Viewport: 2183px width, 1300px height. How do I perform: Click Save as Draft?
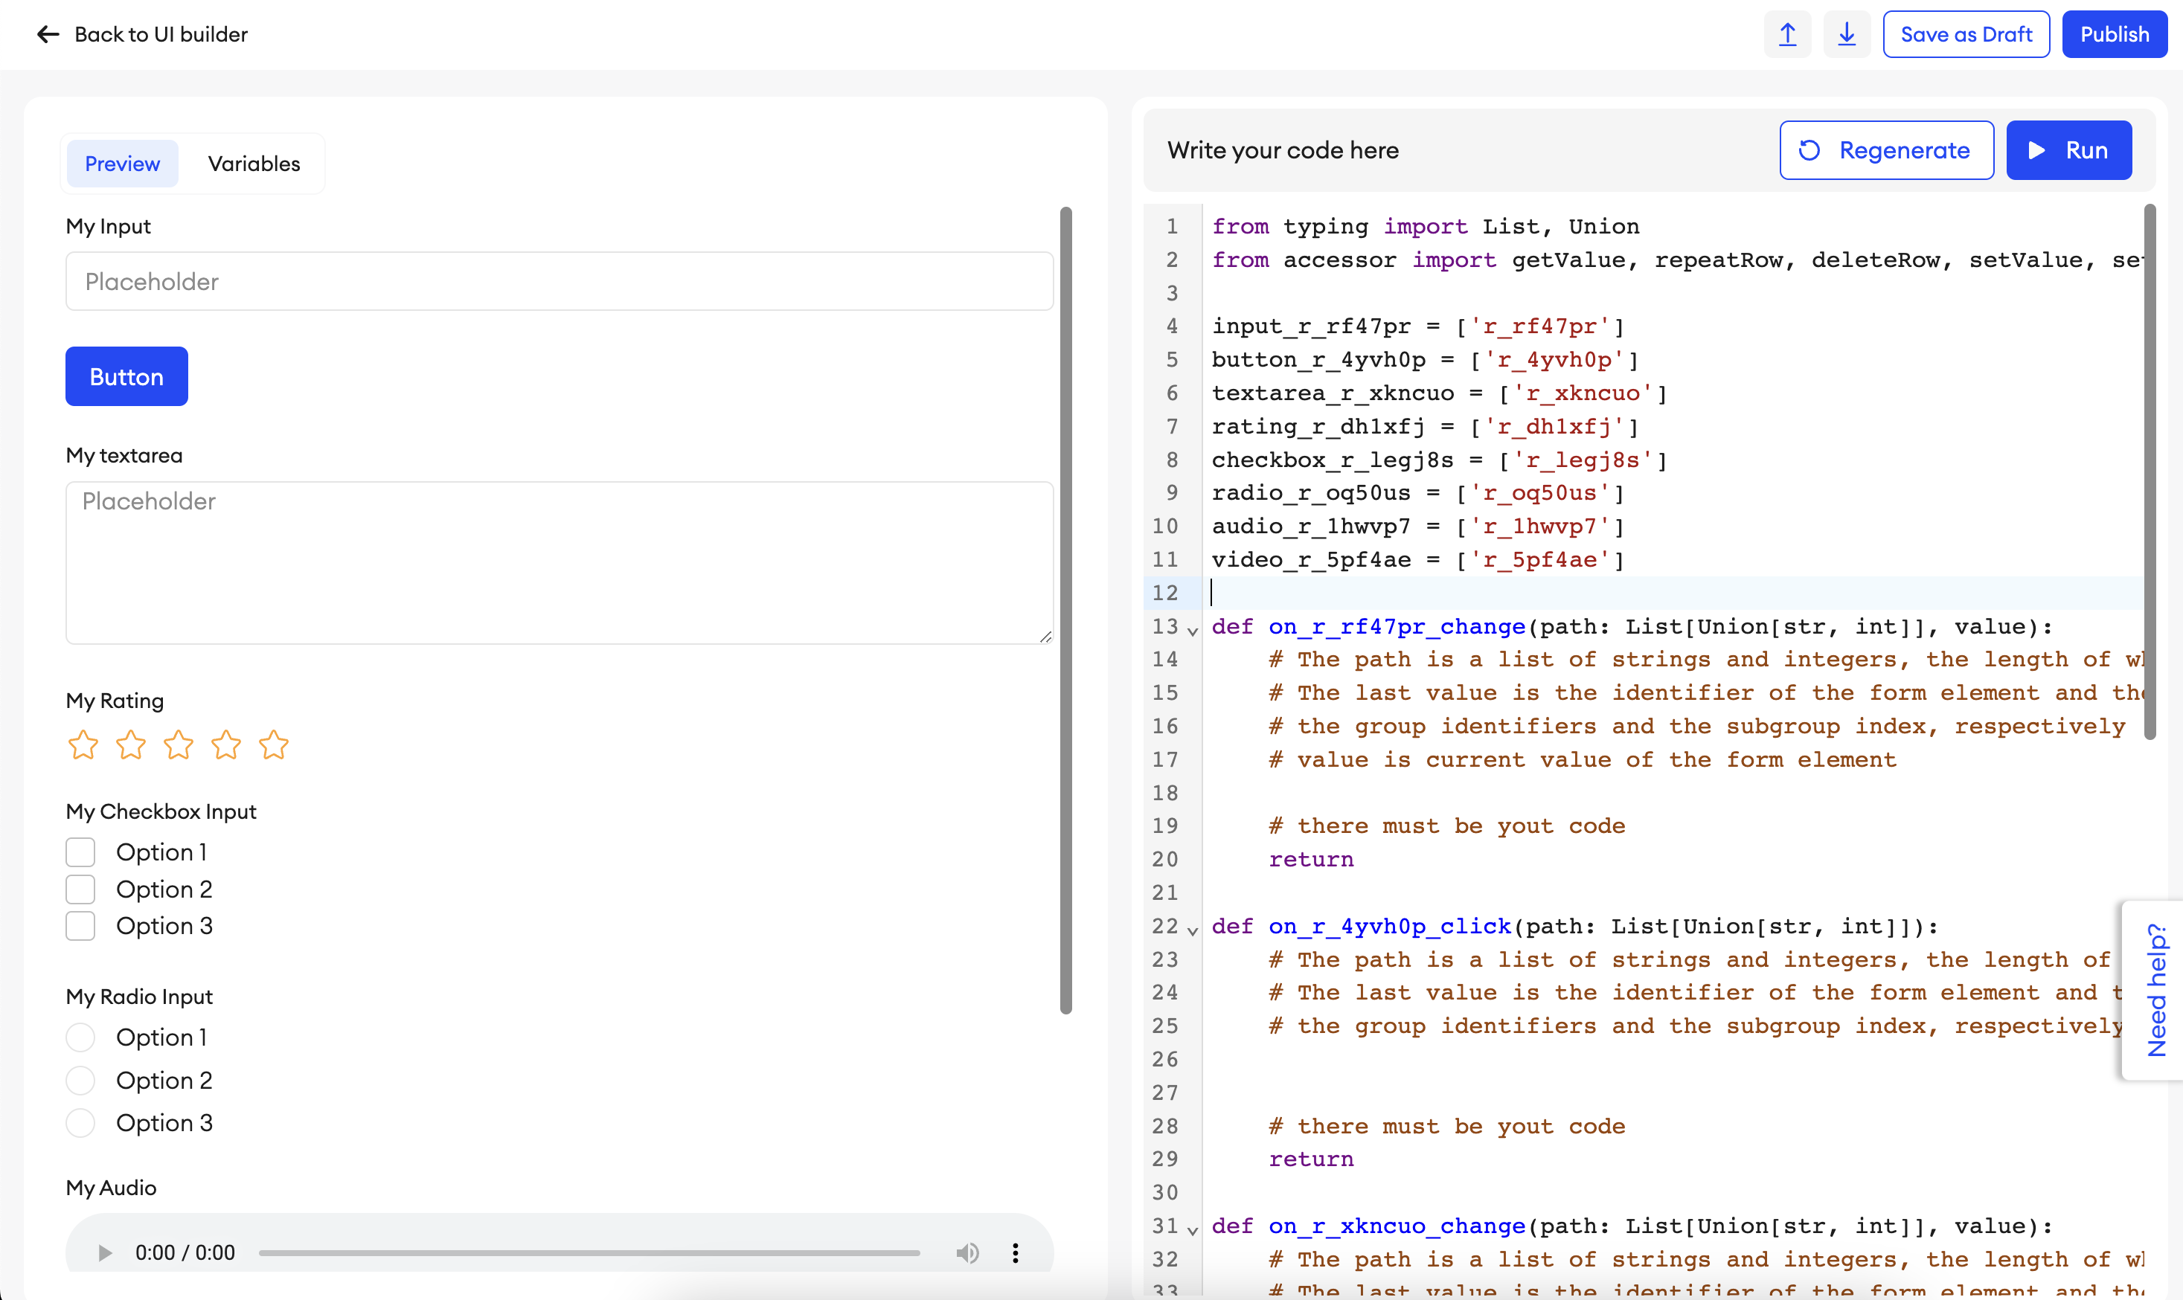(1966, 34)
